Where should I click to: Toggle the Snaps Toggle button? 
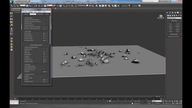coord(64,6)
